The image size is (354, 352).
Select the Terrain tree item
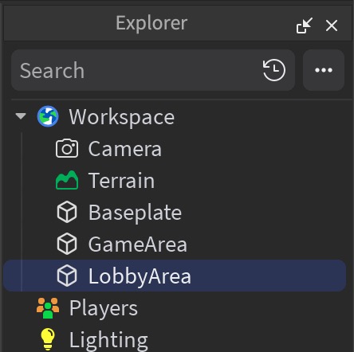coord(121,181)
